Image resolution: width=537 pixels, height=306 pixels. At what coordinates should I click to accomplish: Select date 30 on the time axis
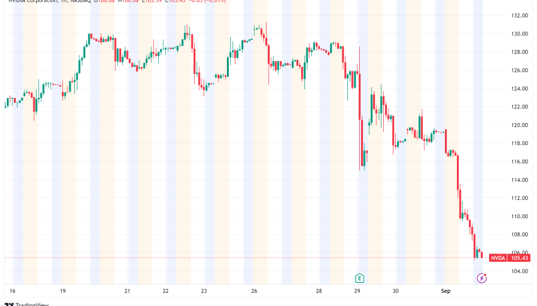(395, 291)
